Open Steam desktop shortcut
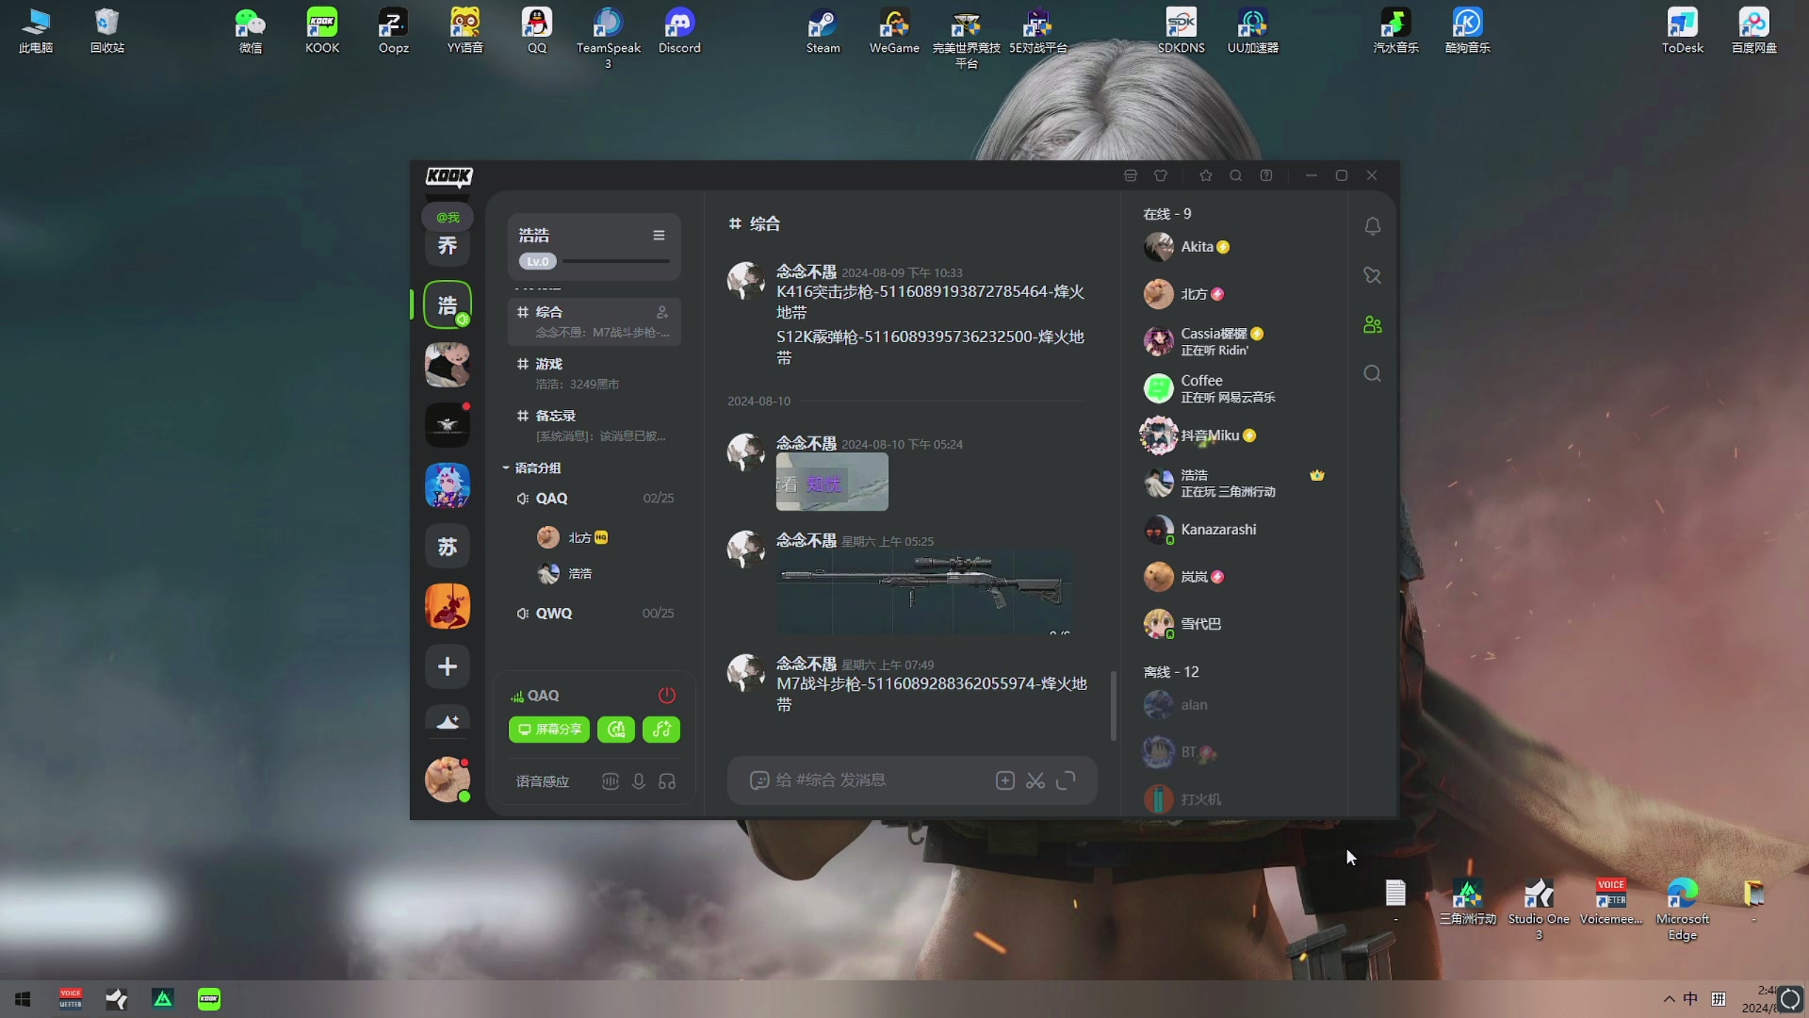The width and height of the screenshot is (1809, 1018). tap(823, 30)
